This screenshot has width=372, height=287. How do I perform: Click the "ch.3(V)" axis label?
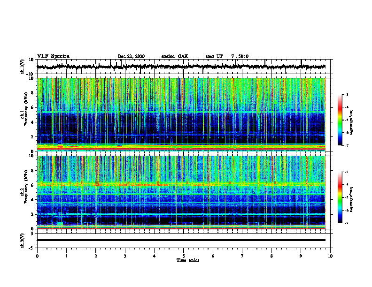pyautogui.click(x=23, y=241)
